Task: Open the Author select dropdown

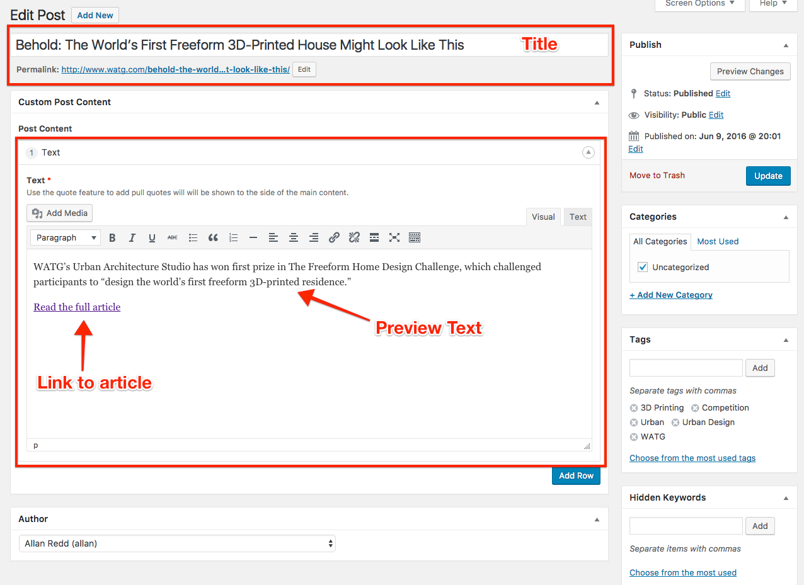Action: tap(177, 543)
